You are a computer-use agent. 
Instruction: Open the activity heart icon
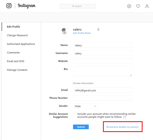[x=138, y=6]
